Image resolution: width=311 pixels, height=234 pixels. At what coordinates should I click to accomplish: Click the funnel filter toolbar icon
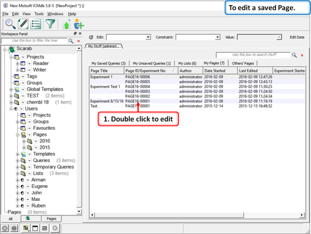pyautogui.click(x=50, y=24)
